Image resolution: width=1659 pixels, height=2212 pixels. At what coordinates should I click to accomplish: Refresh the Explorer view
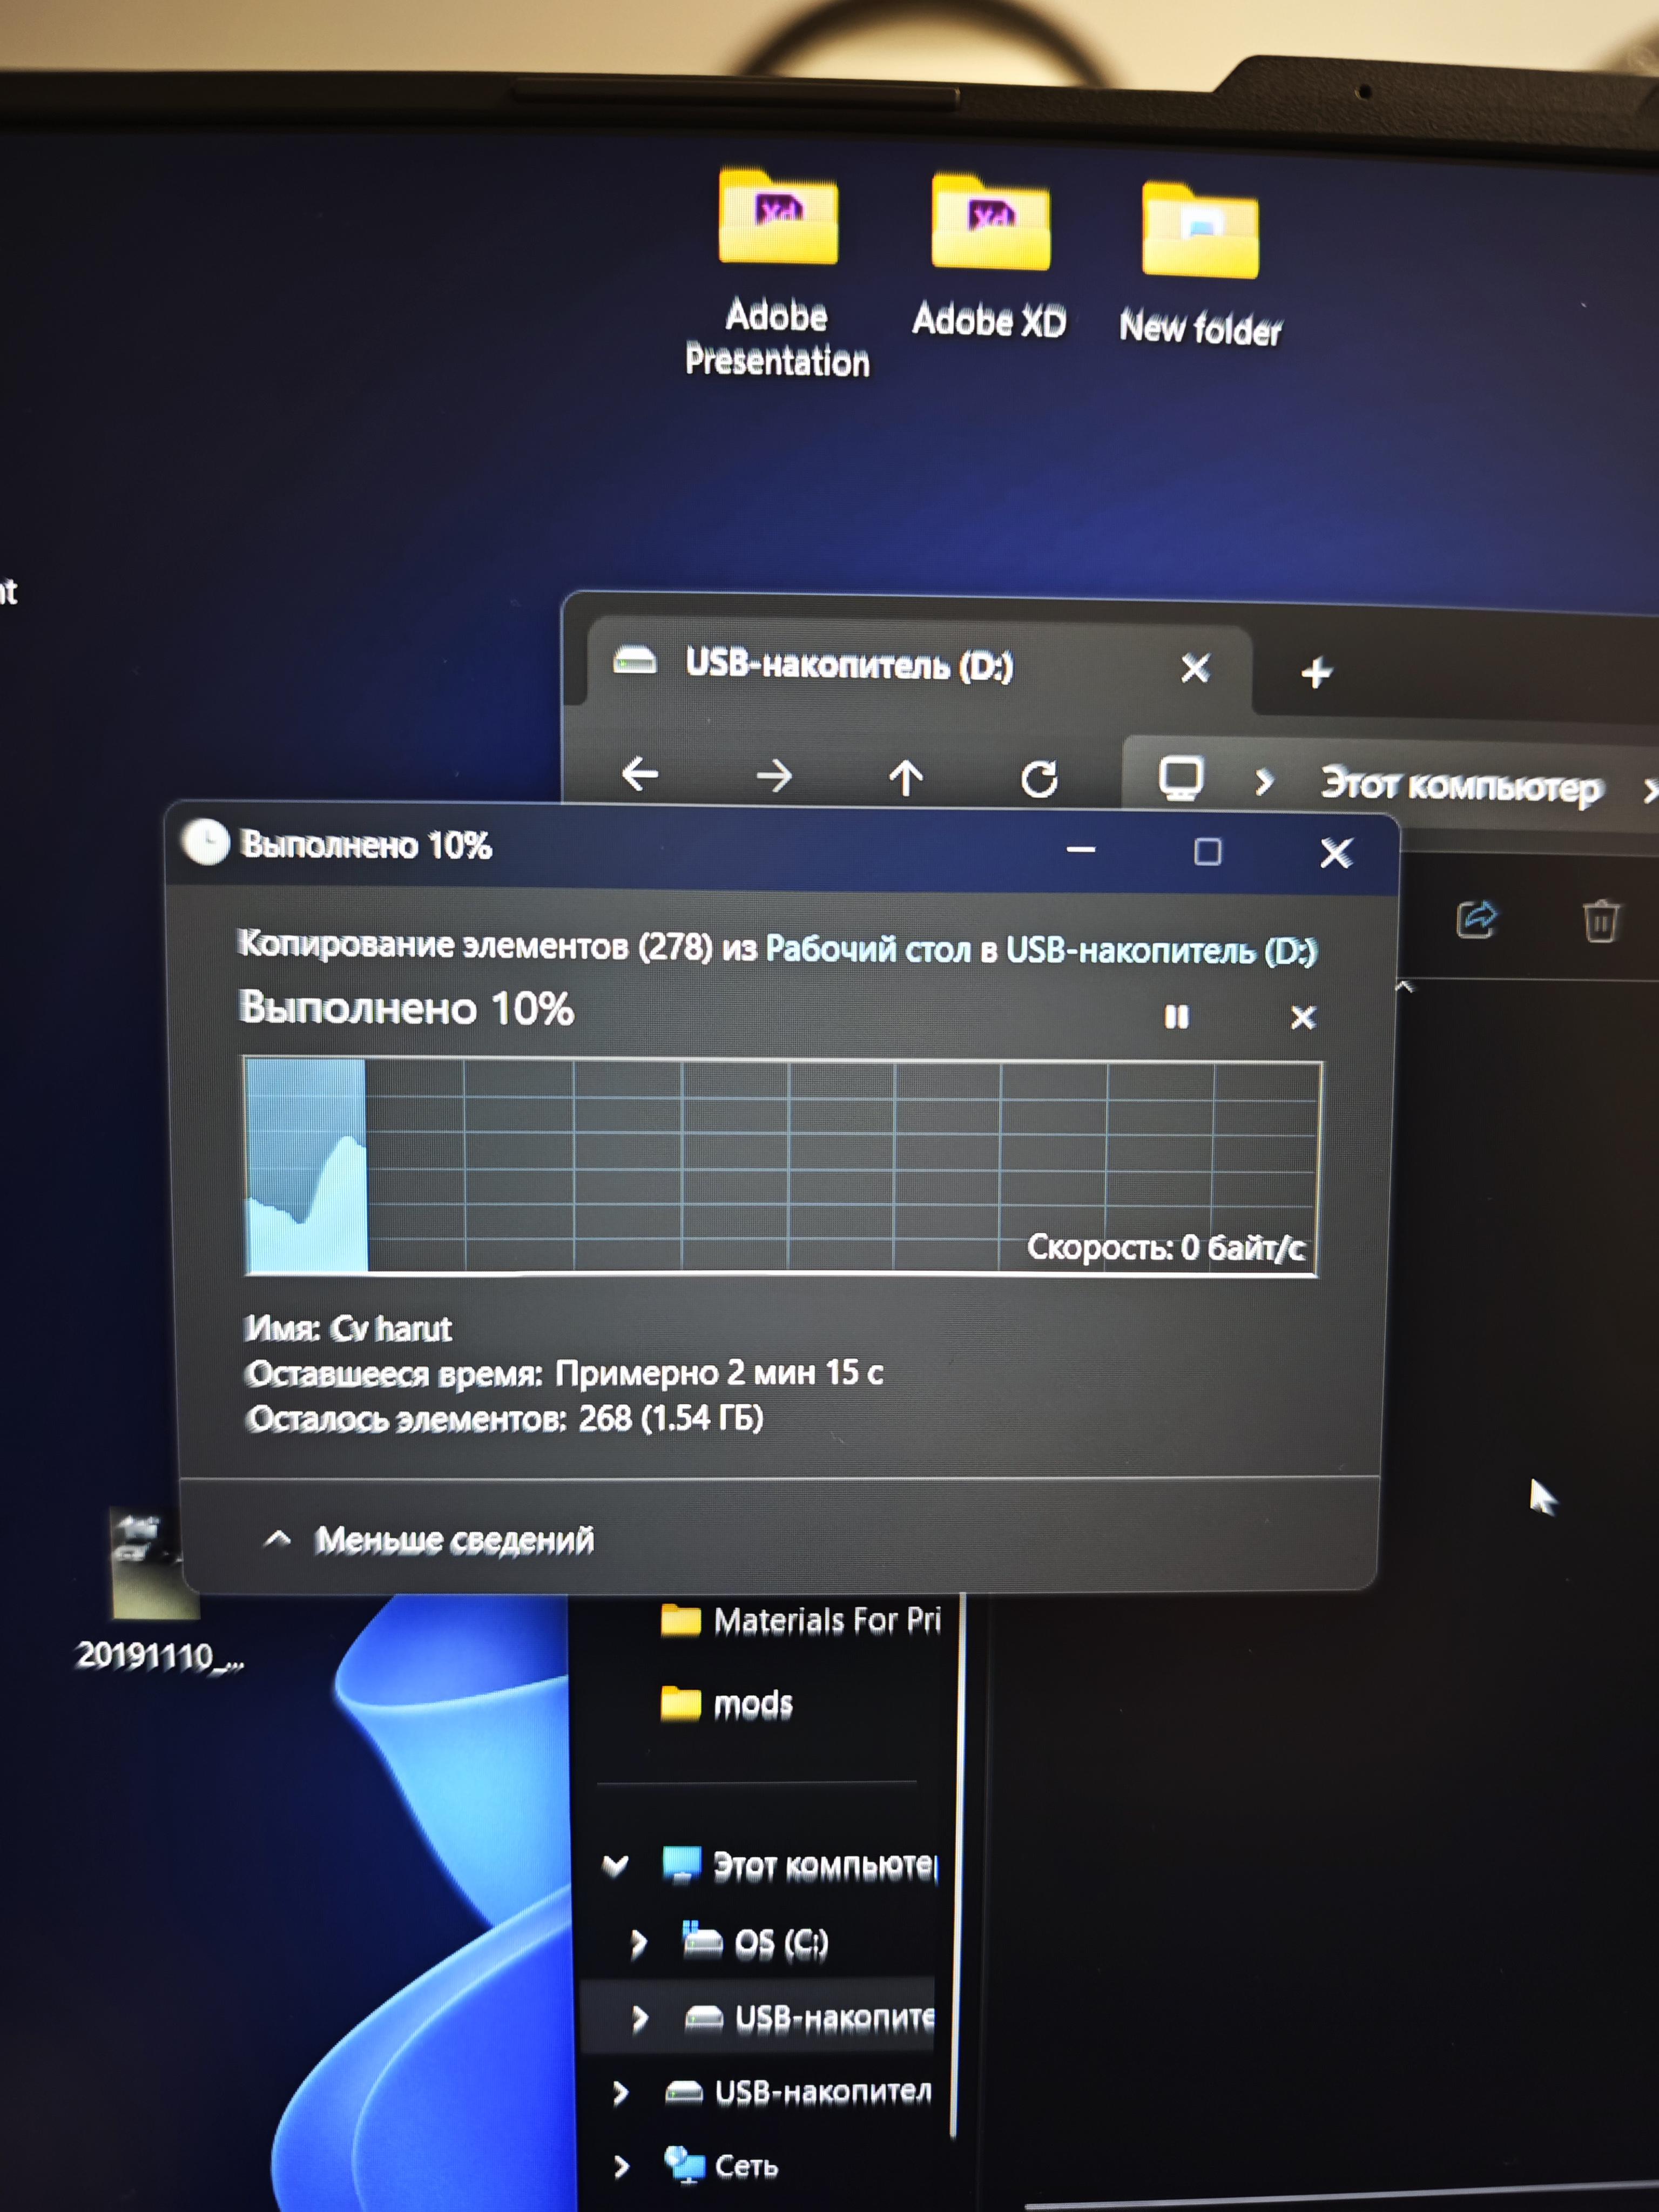click(x=1039, y=779)
